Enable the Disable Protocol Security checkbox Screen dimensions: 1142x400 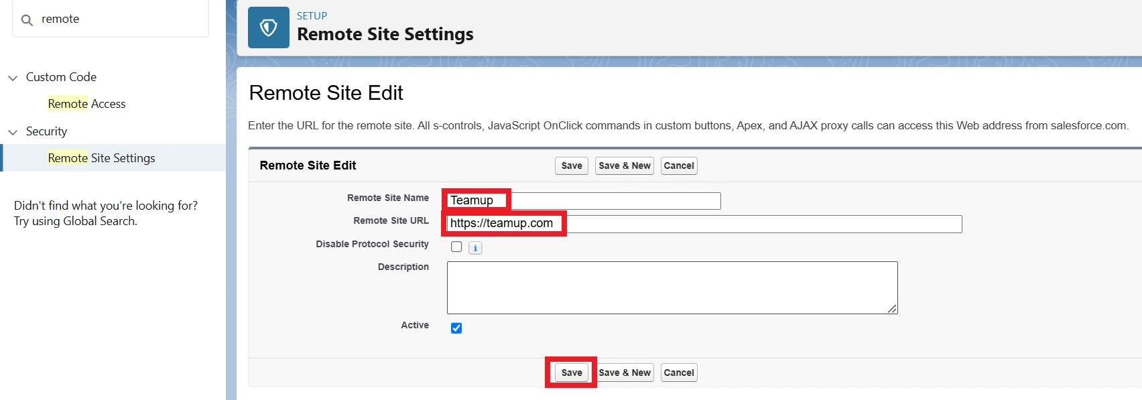(456, 247)
